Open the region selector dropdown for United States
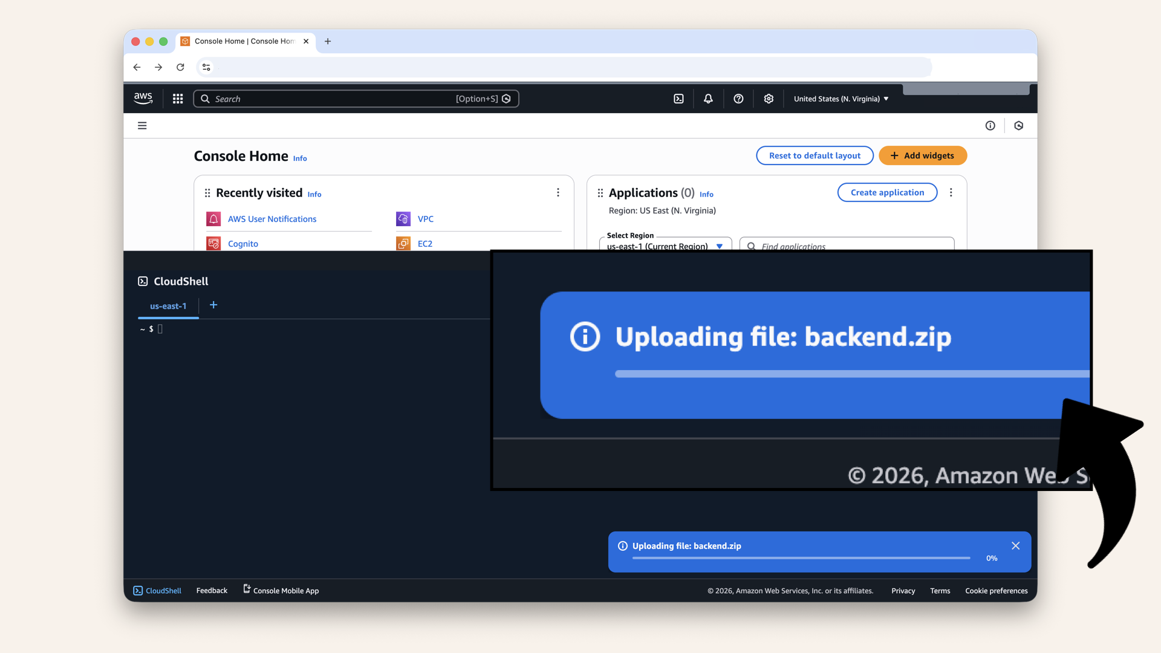The height and width of the screenshot is (653, 1161). (841, 99)
